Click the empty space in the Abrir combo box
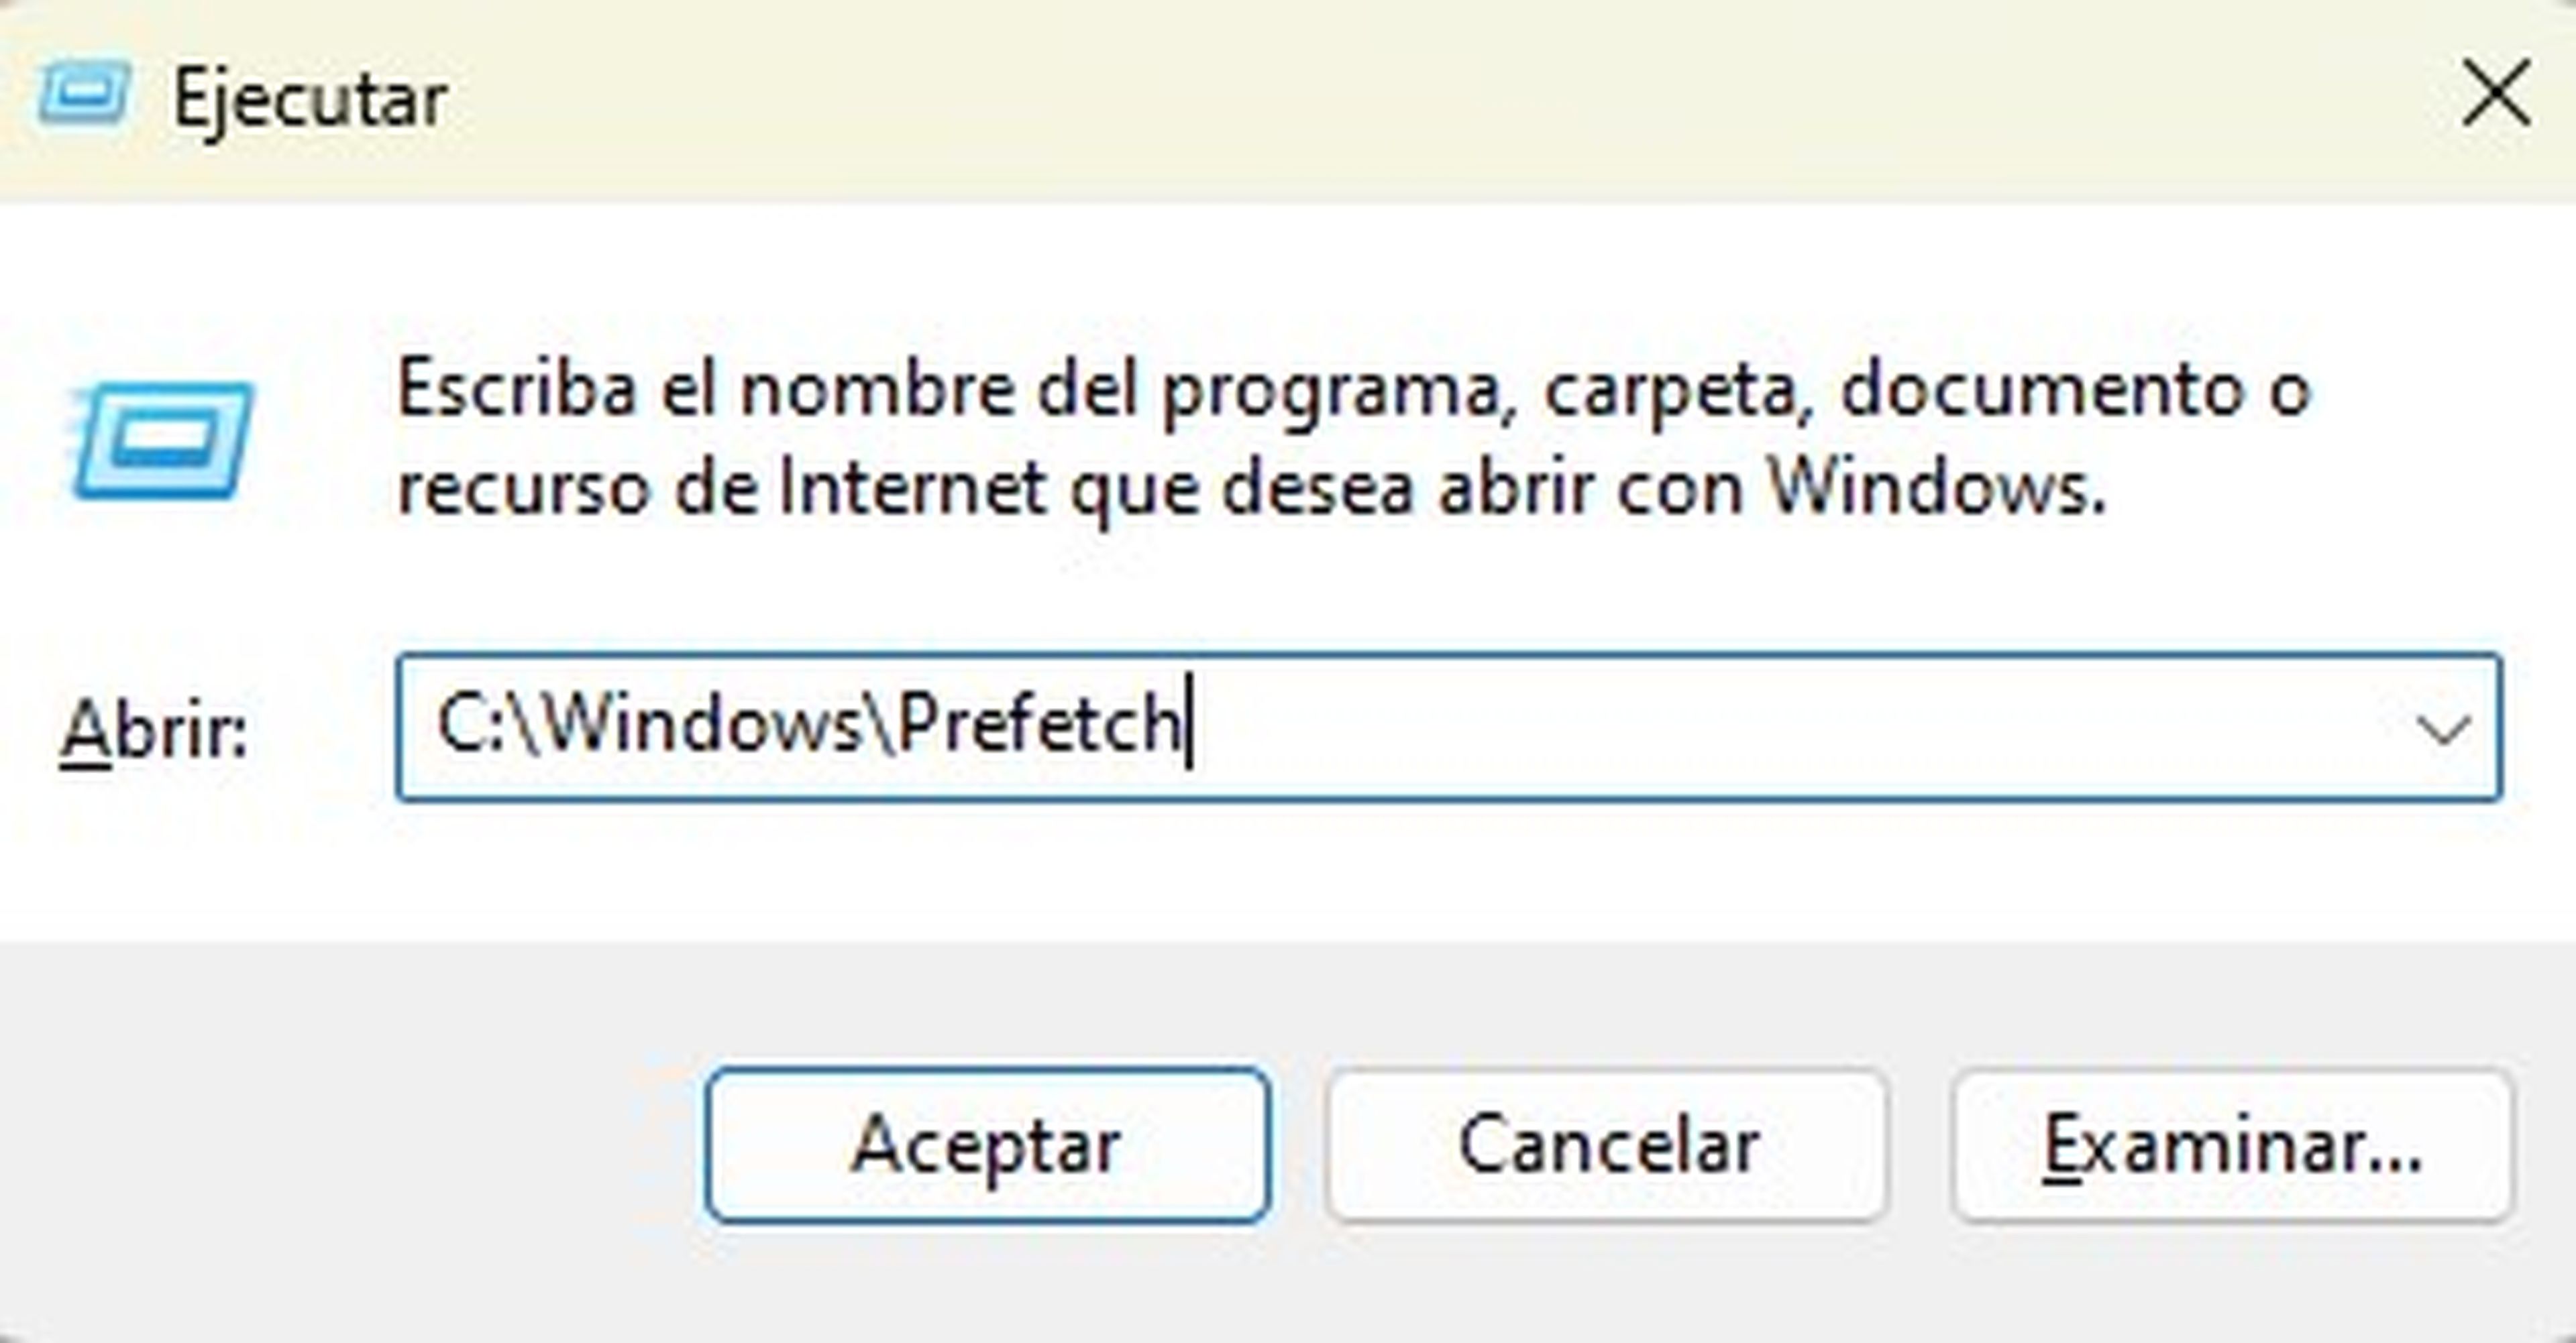Screen dimensions: 2576x1343 1800,727
